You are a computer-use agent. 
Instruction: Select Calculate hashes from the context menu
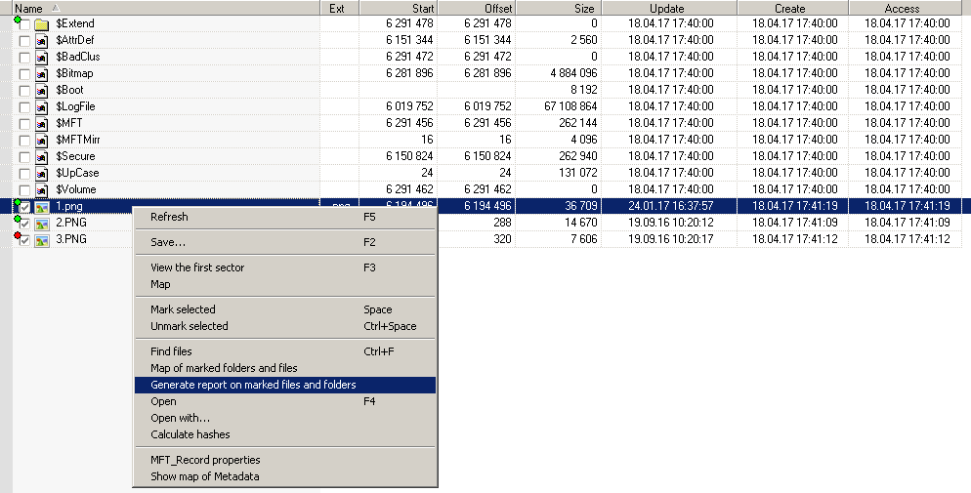pyautogui.click(x=190, y=434)
